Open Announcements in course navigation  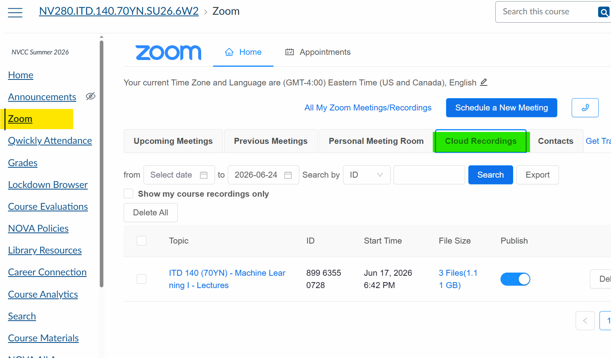[42, 97]
